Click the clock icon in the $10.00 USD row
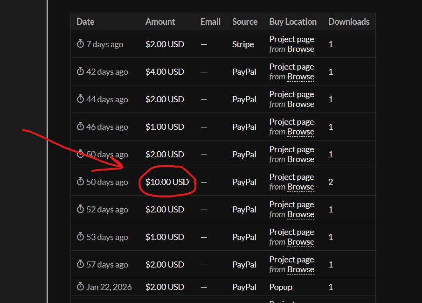422x303 pixels. 80,182
